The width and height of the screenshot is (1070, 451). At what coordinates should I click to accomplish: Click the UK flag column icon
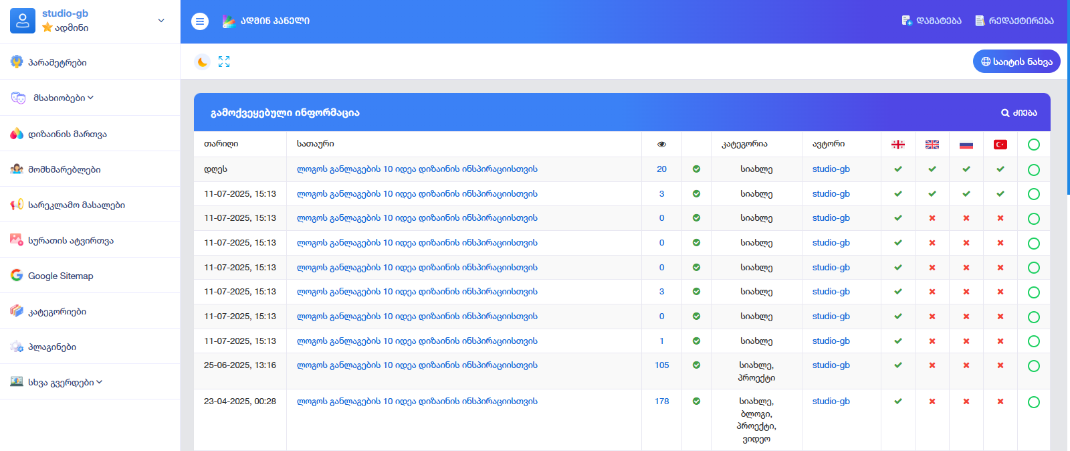932,145
